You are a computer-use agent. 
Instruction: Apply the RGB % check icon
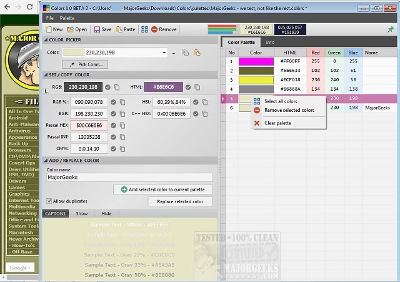113,102
